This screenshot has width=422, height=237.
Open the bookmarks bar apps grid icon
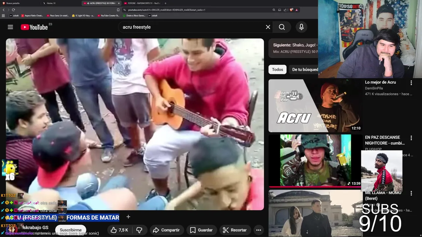tap(4, 15)
